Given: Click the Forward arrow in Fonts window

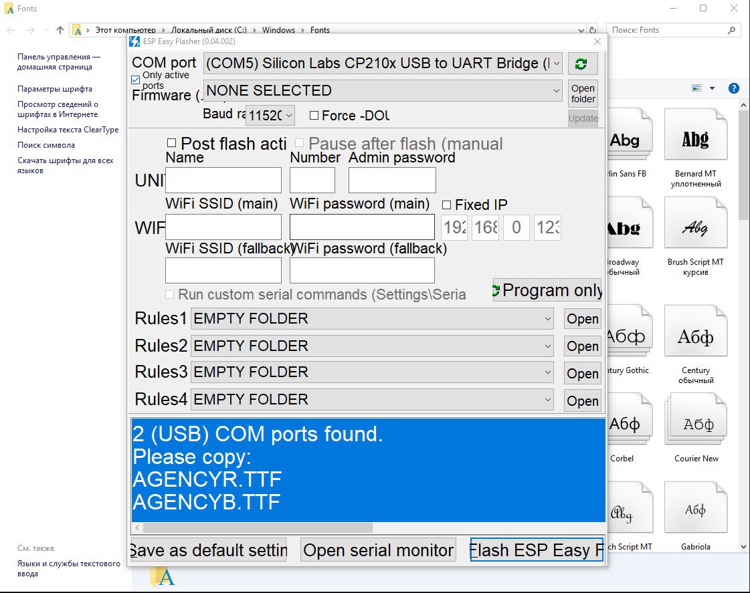Looking at the screenshot, I should (31, 30).
